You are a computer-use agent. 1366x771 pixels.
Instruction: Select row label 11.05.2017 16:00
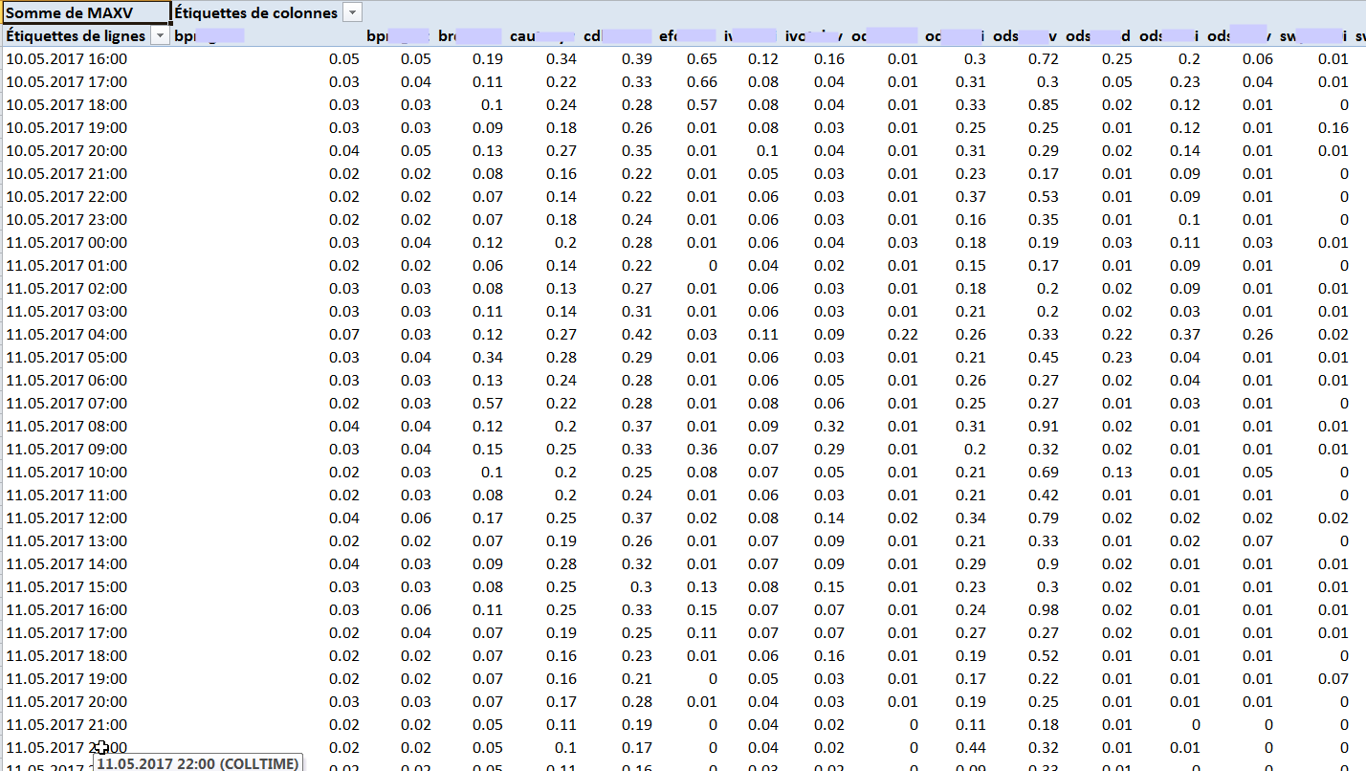click(67, 610)
